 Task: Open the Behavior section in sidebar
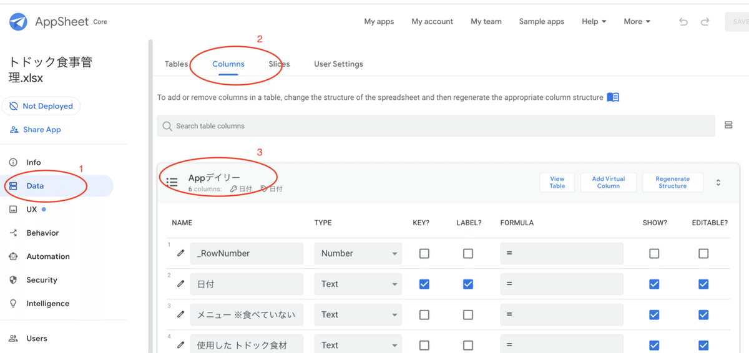(x=42, y=233)
